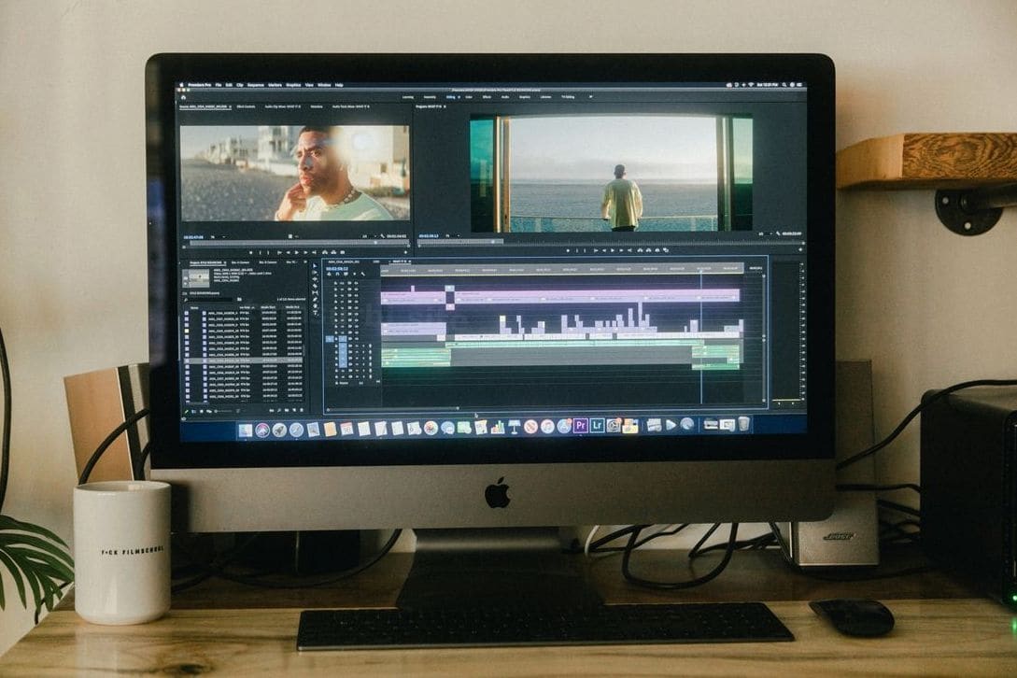Click the timeline horizontal zoom scrollbar
Viewport: 1017px width, 678px height.
click(393, 409)
